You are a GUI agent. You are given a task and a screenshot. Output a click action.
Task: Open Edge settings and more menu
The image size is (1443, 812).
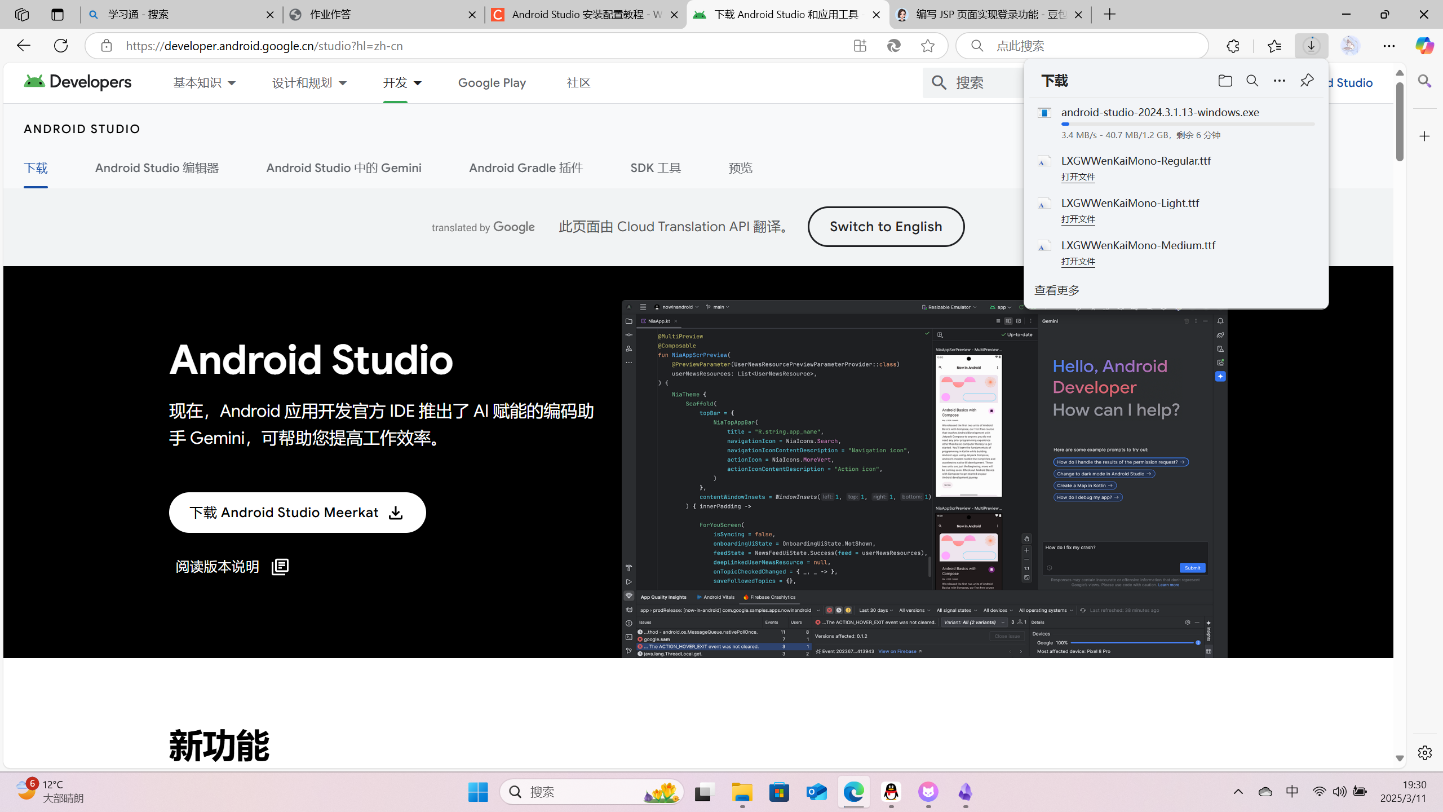1389,46
